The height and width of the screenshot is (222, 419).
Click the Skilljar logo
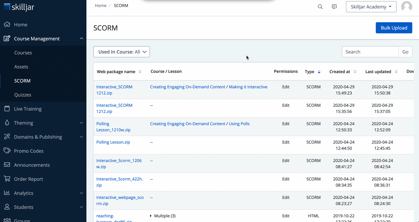tap(19, 7)
